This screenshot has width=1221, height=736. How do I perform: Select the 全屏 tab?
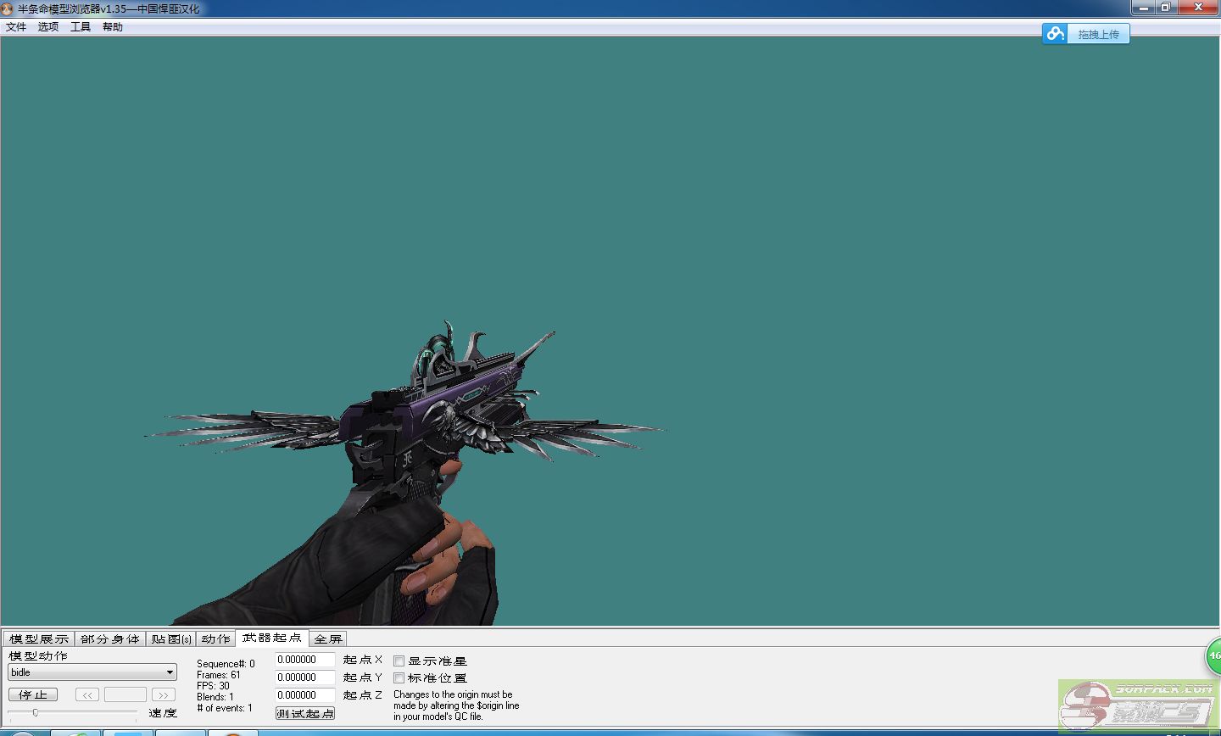point(328,638)
